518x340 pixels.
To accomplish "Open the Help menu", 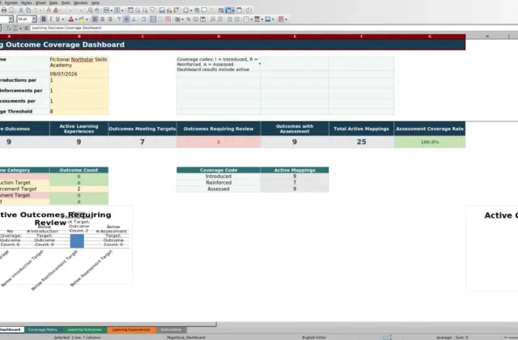I will (x=96, y=2).
